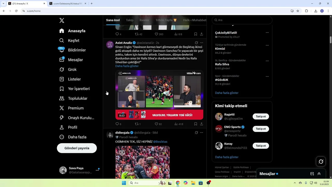Reply to the Asist Analiz post
This screenshot has width=332, height=187.
pos(118,124)
